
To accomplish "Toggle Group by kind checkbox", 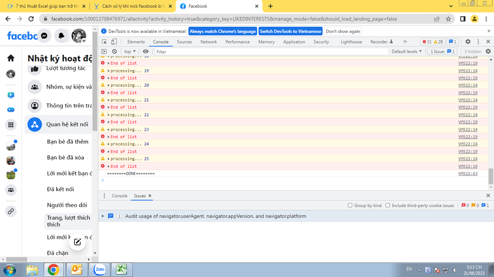I will pyautogui.click(x=350, y=205).
